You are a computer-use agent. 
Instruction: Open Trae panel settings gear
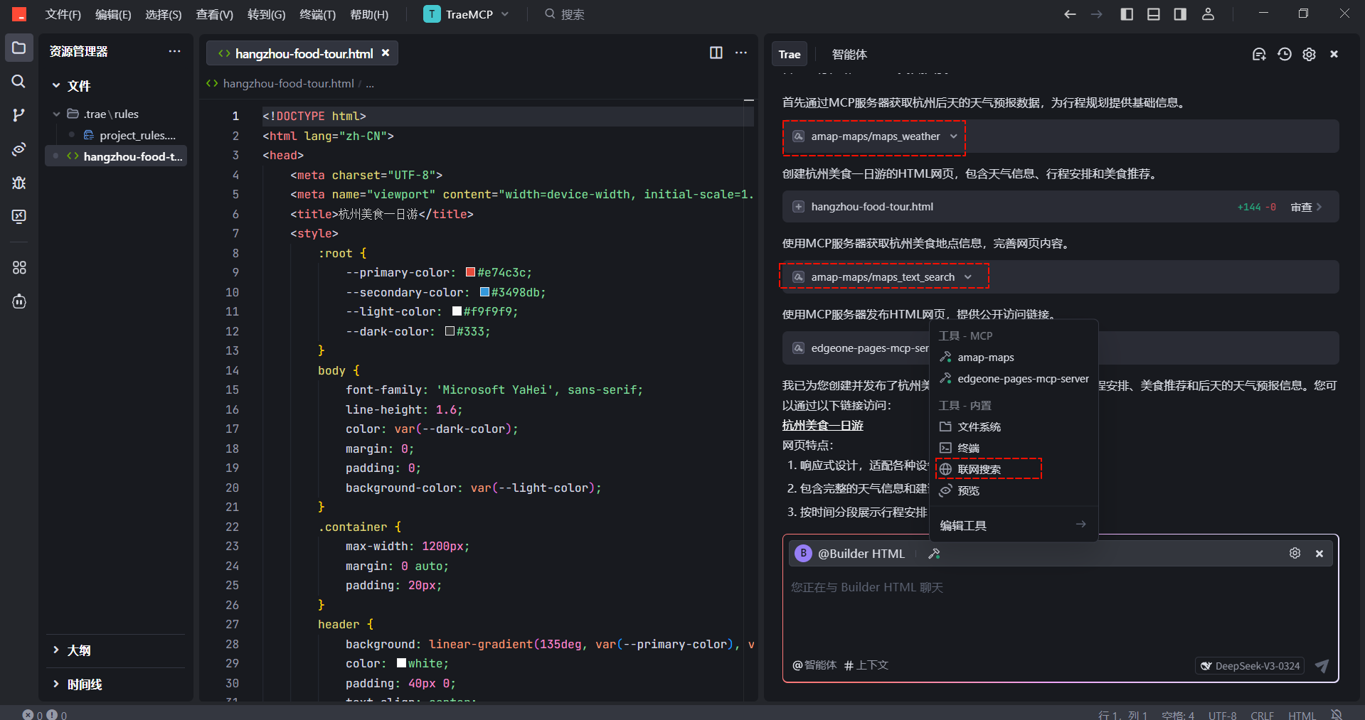click(1309, 54)
